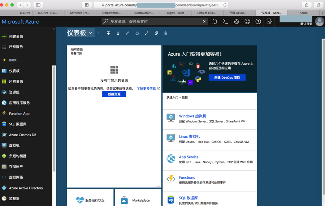Click 创建资源 in the sidebar
325x206 pixels.
tap(16, 37)
